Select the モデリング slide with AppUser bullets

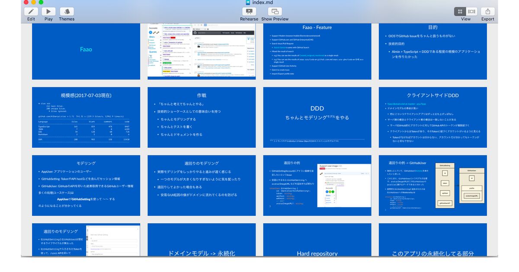click(x=86, y=186)
